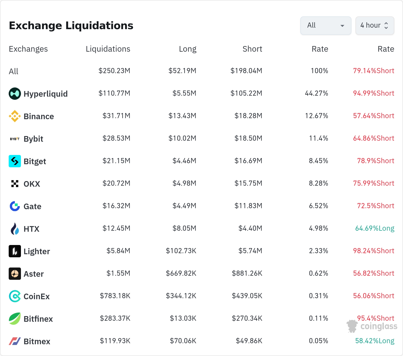
Task: Click the HTX flame logo icon
Action: (x=15, y=229)
